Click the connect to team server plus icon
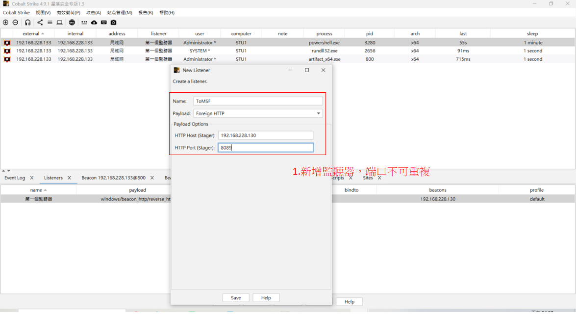Viewport: 576px width, 315px height. tap(5, 23)
